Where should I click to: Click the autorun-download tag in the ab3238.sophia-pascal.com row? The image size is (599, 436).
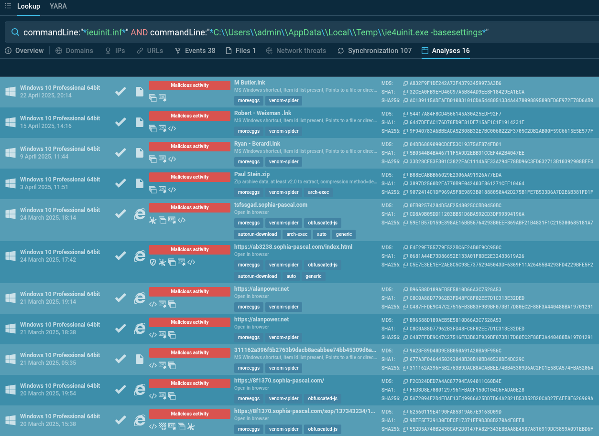pos(258,276)
